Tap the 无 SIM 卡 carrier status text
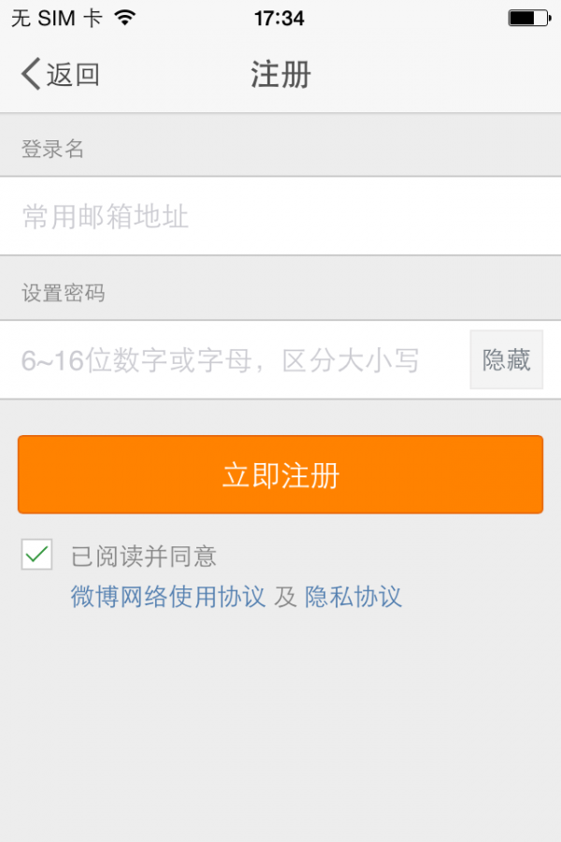Image resolution: width=561 pixels, height=842 pixels. (56, 19)
